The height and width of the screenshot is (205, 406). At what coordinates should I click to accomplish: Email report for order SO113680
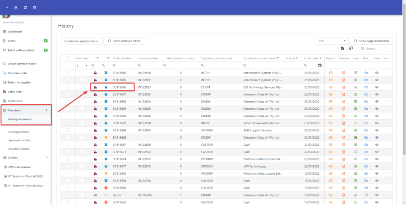click(330, 73)
